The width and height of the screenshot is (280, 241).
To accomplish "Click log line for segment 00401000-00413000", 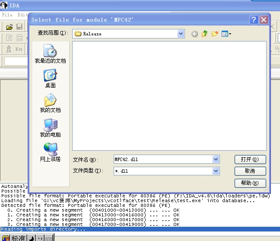I will click(93, 210).
